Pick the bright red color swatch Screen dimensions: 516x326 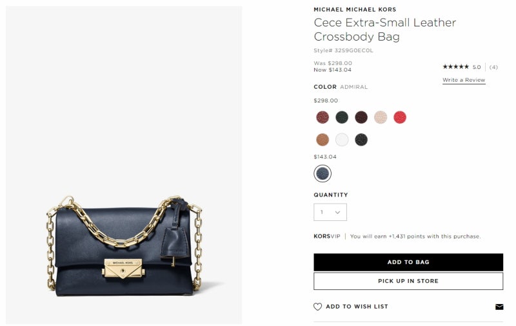point(400,117)
